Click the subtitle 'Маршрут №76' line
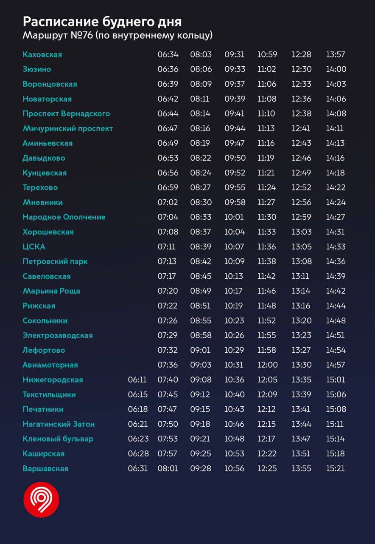Viewport: 375px width, 544px height. click(117, 35)
